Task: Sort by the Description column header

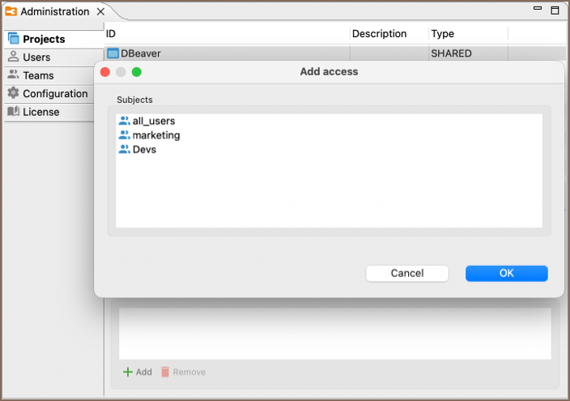Action: coord(379,34)
